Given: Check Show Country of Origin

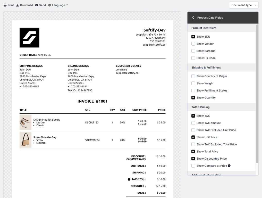Looking at the screenshot, I should [x=193, y=76].
